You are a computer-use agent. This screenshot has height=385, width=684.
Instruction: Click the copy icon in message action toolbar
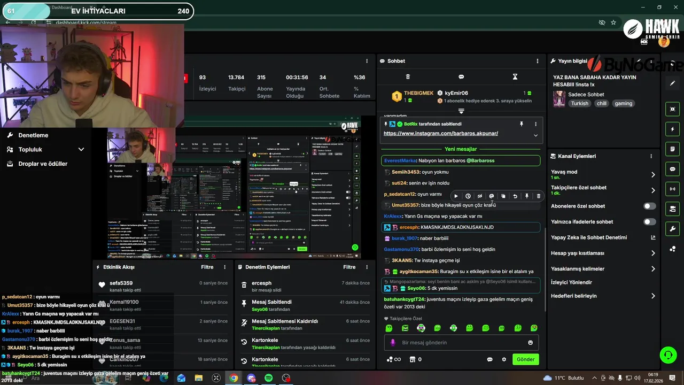(503, 196)
